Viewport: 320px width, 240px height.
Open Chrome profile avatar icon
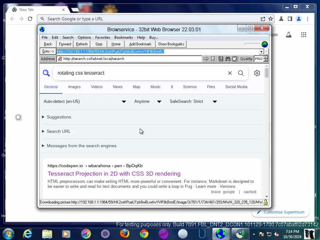click(x=299, y=19)
